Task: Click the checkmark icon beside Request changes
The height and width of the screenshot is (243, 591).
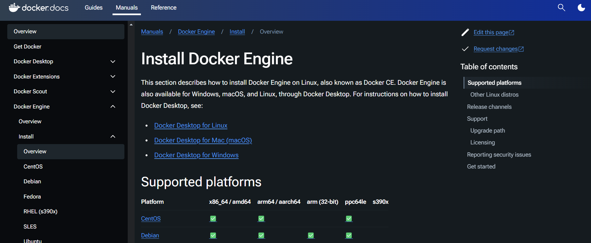Action: [x=465, y=49]
